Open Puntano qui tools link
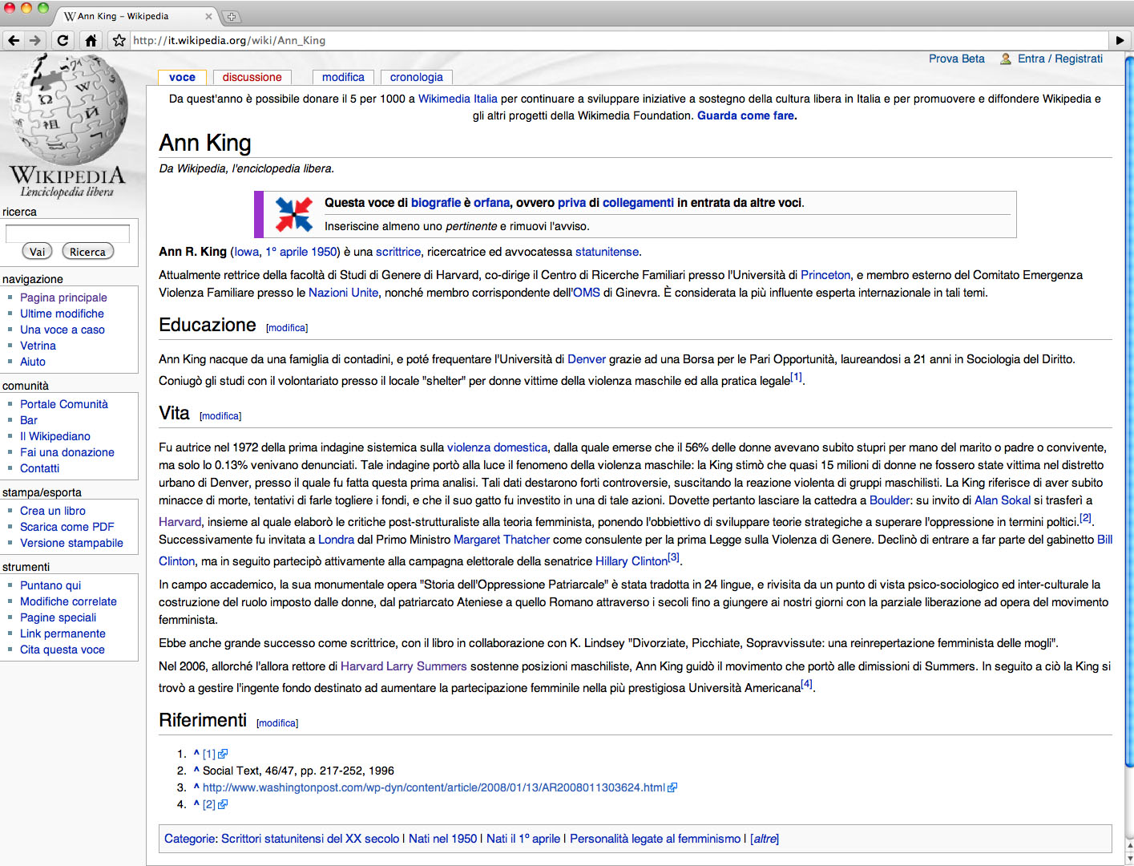Viewport: 1134px width, 866px height. tap(50, 585)
